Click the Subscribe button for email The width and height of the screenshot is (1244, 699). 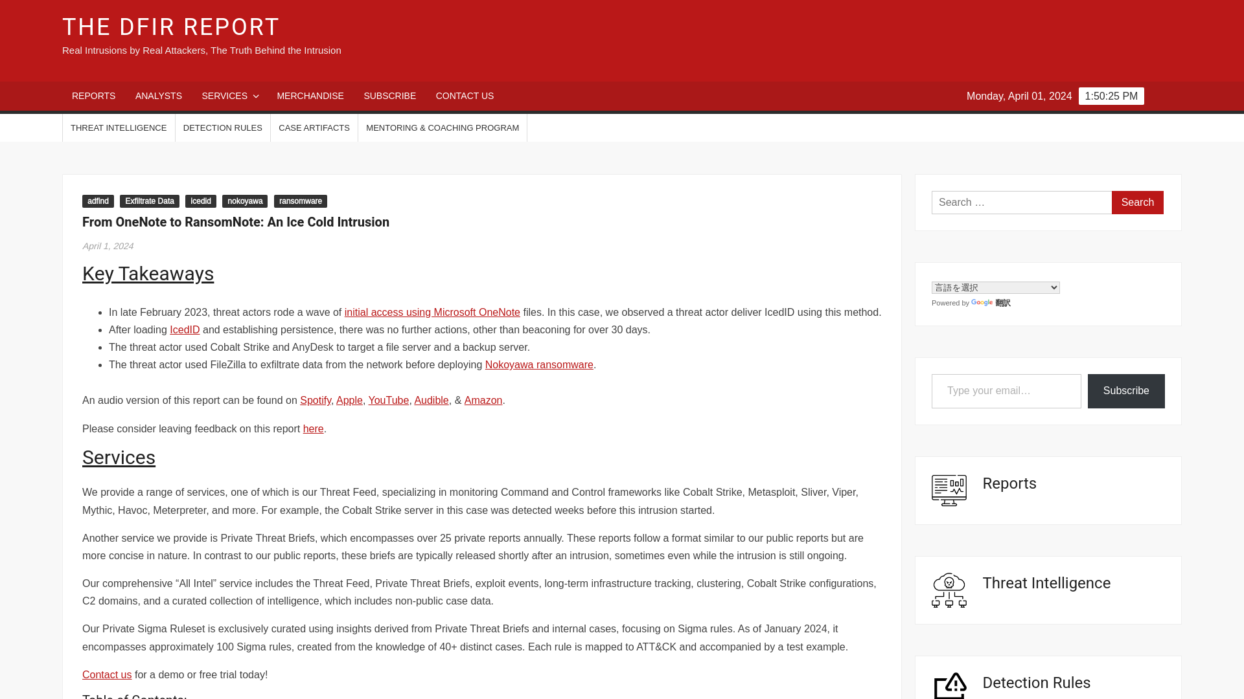click(1126, 390)
